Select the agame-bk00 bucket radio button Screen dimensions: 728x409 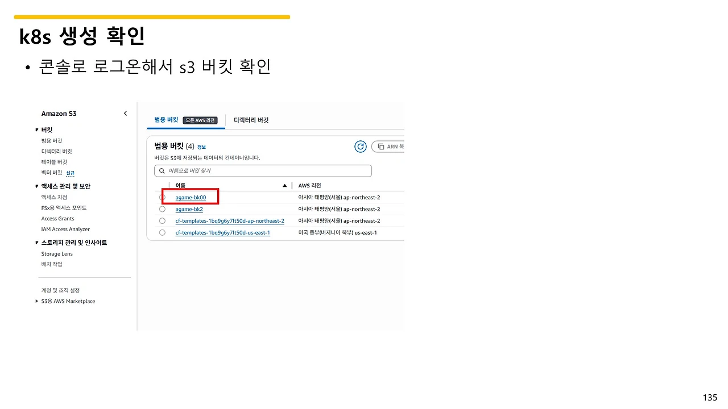click(x=163, y=197)
